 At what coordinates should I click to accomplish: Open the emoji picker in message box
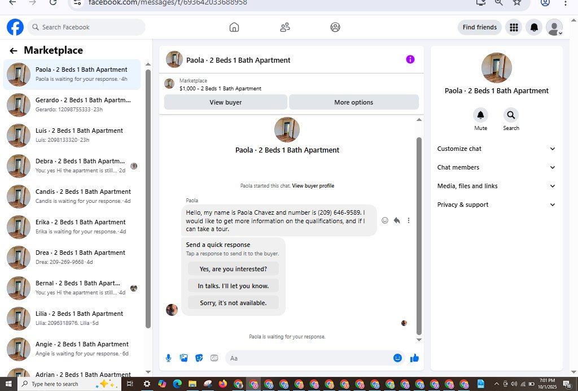[397, 358]
